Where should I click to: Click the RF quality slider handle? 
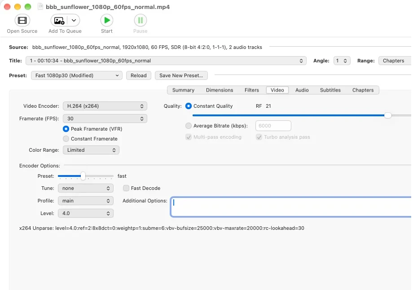(388, 115)
